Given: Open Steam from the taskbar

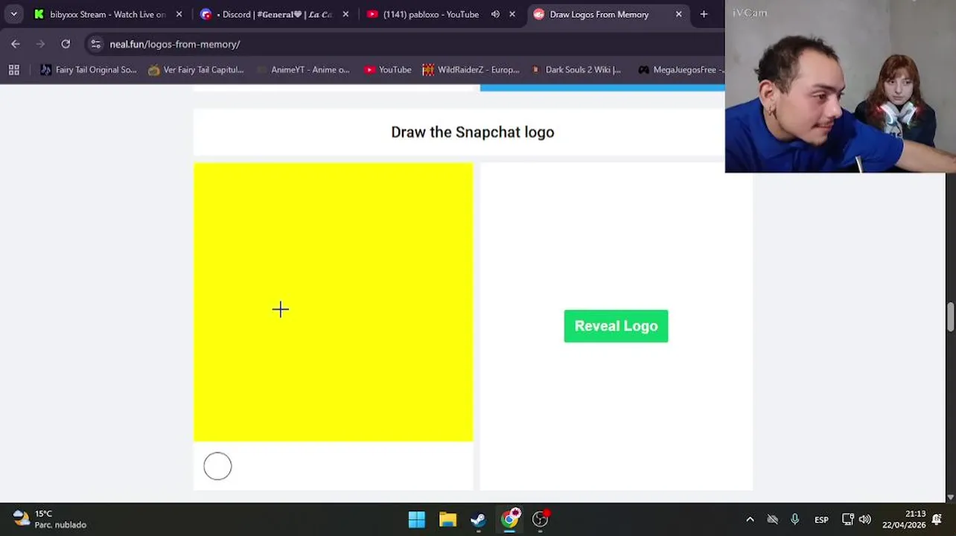Looking at the screenshot, I should click(478, 519).
